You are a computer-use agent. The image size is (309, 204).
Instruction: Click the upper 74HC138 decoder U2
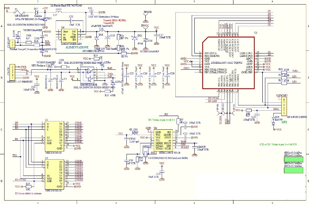point(54,136)
